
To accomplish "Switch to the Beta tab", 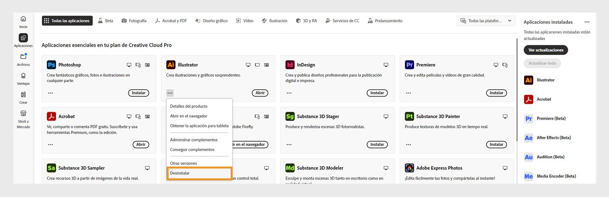I will point(105,21).
